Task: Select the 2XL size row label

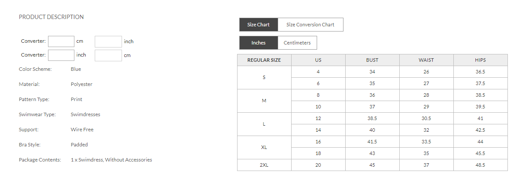Action: (x=264, y=165)
